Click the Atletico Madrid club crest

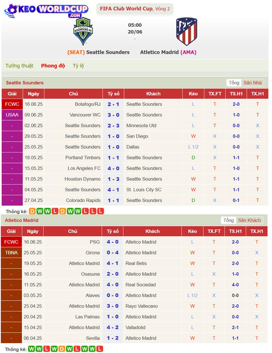(x=187, y=32)
